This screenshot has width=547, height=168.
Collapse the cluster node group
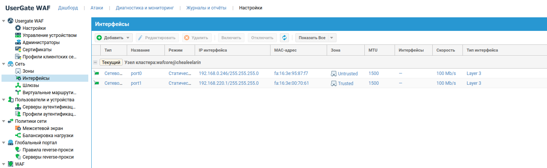click(95, 63)
